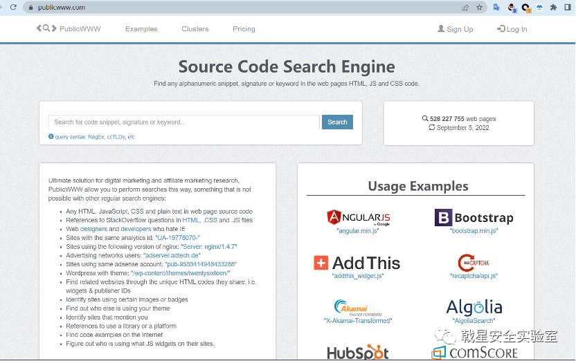Viewport: 576px width, 361px height.
Task: Click the share icon in the address bar
Action: (465, 8)
